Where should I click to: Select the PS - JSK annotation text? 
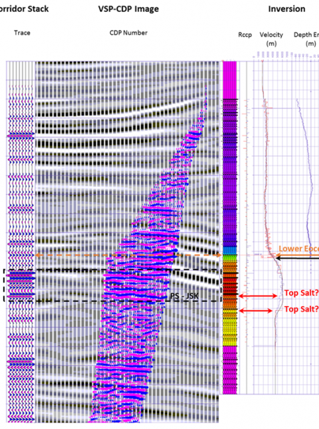pos(184,296)
